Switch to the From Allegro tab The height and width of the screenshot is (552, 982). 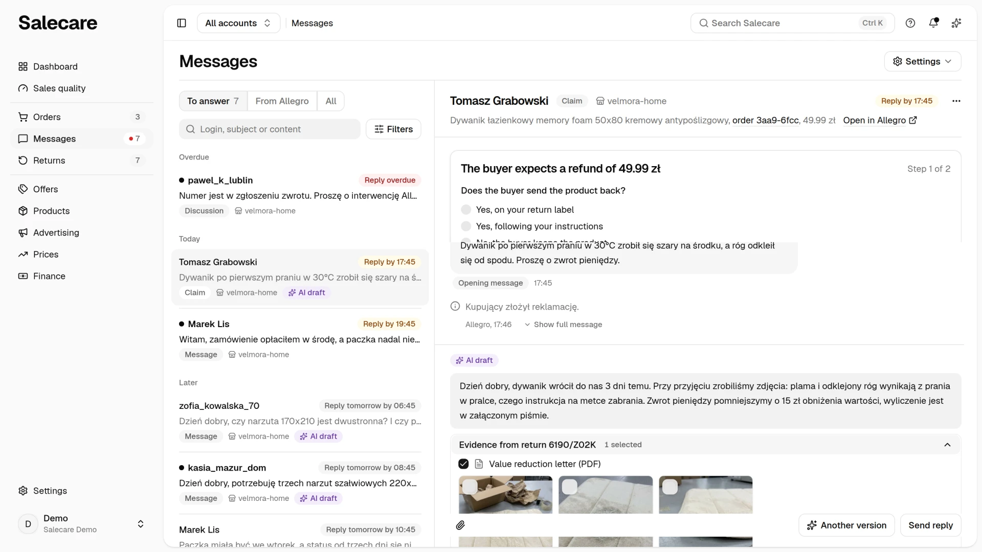[282, 101]
